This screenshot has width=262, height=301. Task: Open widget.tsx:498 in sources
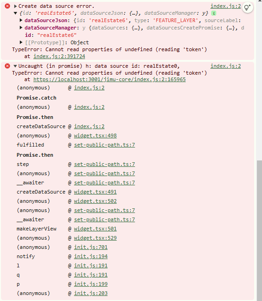(95, 136)
